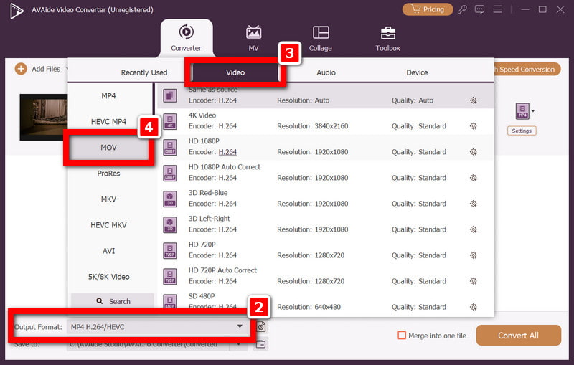
Task: Click the 3D Red-Blue preset icon
Action: tap(170, 199)
